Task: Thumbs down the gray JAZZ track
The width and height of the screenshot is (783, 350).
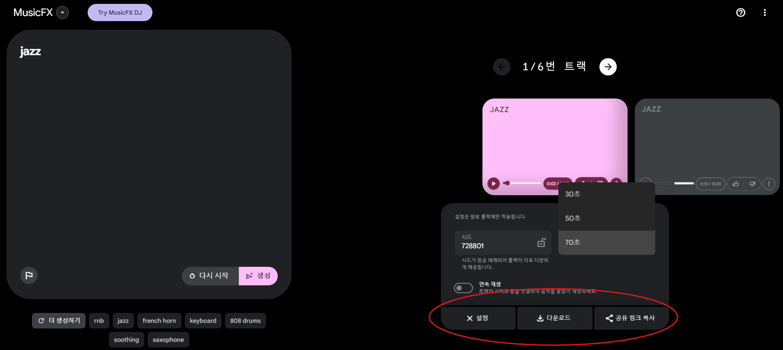Action: pyautogui.click(x=752, y=184)
